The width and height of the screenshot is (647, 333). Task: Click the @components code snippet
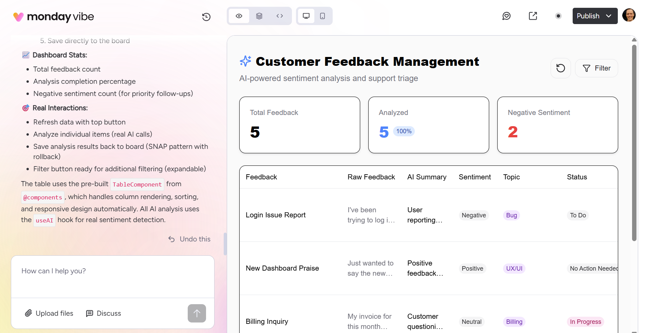coord(43,197)
